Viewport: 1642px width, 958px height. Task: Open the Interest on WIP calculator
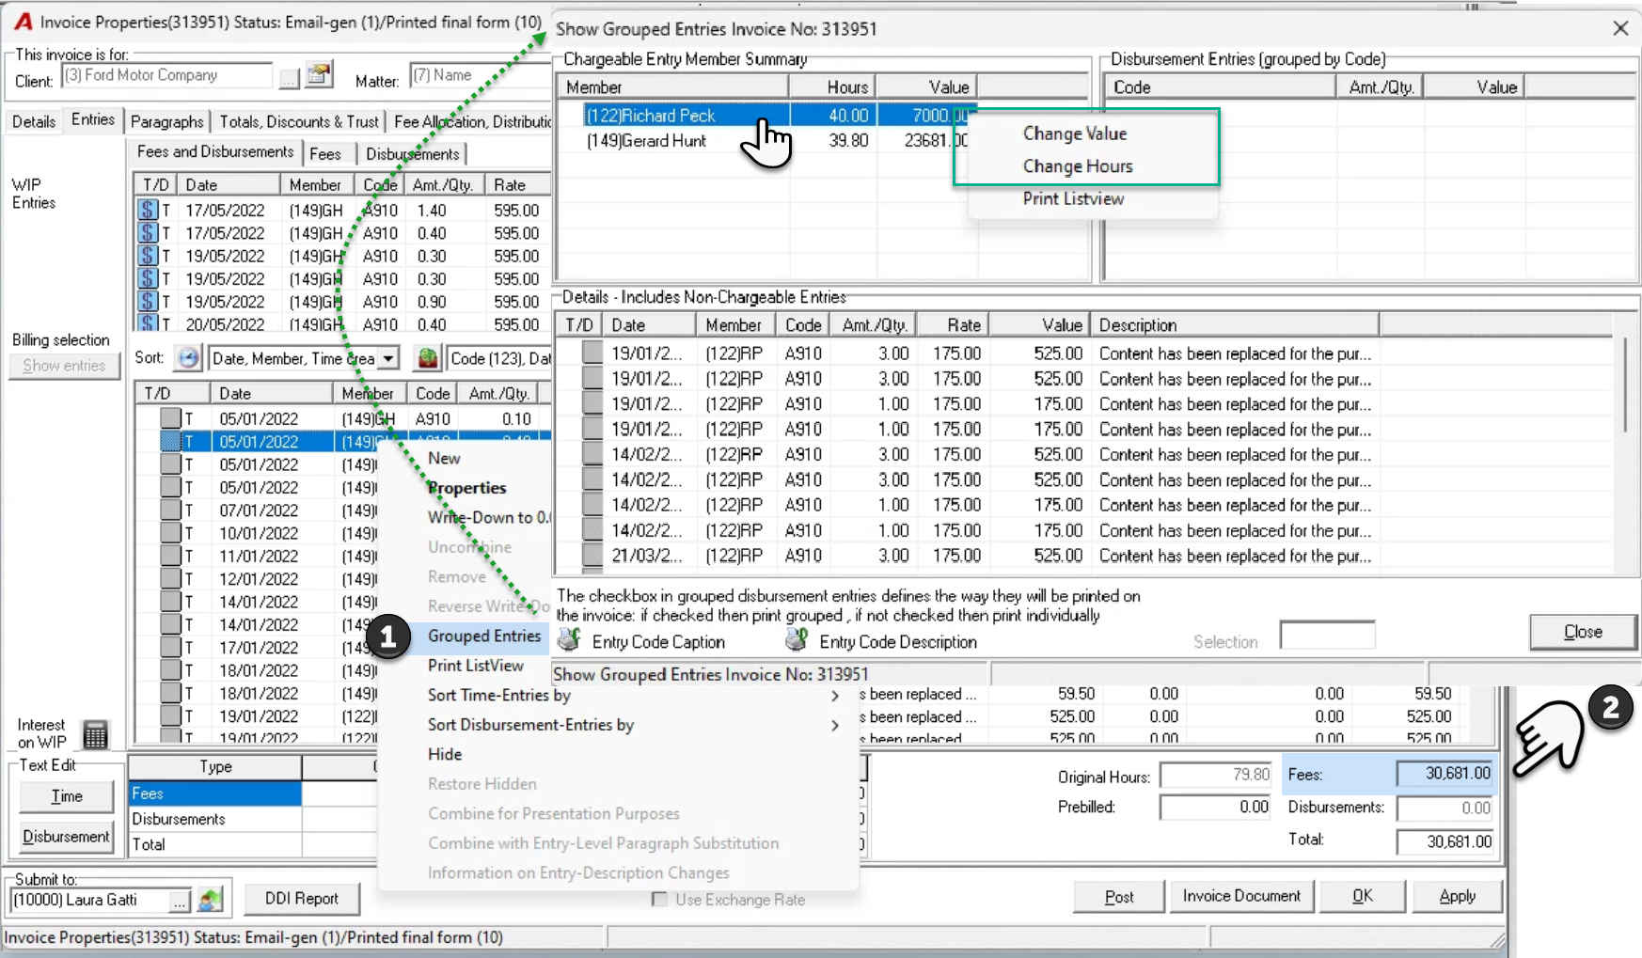(95, 734)
